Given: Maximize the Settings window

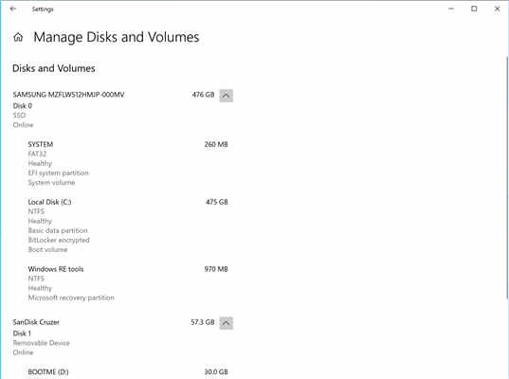Looking at the screenshot, I should point(474,9).
